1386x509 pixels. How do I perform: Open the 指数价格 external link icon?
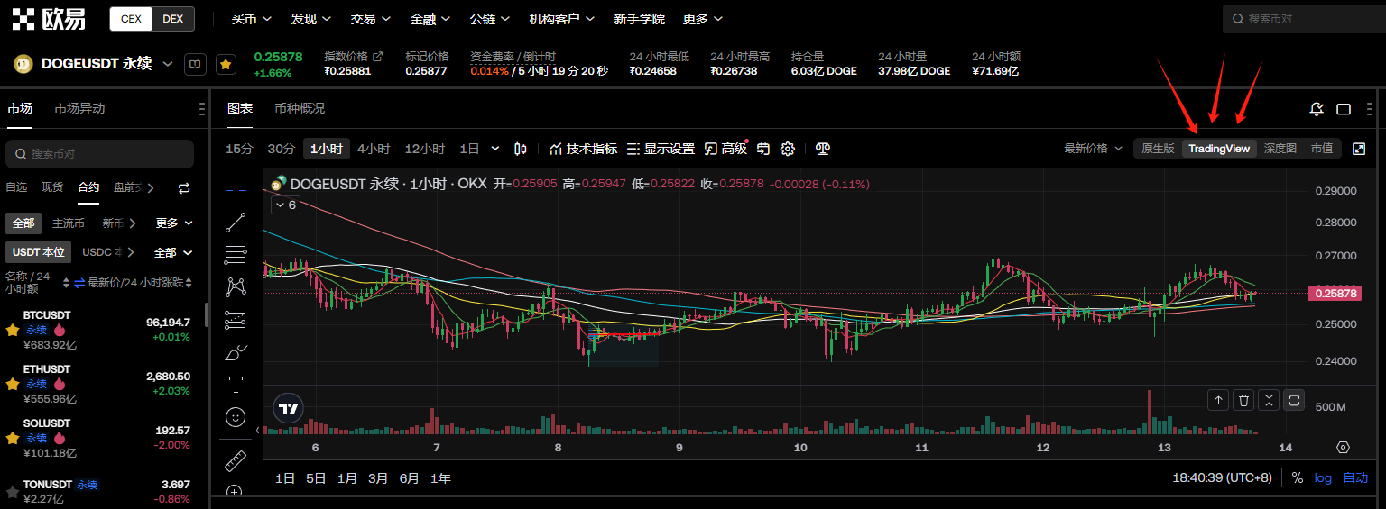pos(377,56)
